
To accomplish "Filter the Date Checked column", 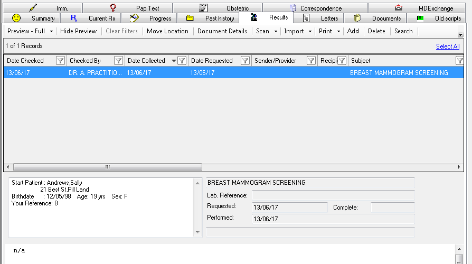I will [x=60, y=61].
